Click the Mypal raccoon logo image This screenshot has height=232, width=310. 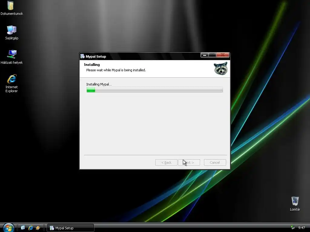click(x=221, y=68)
